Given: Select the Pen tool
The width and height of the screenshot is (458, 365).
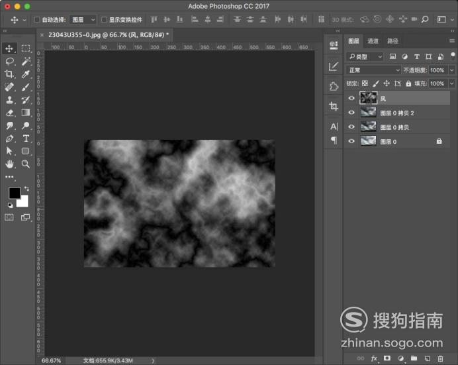Looking at the screenshot, I should tap(9, 138).
